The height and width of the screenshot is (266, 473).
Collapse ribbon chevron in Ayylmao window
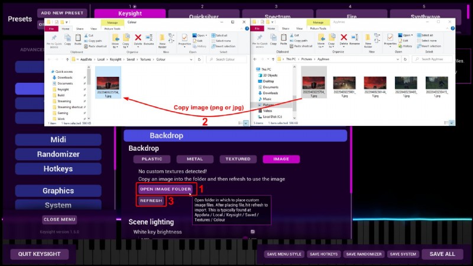pos(447,28)
